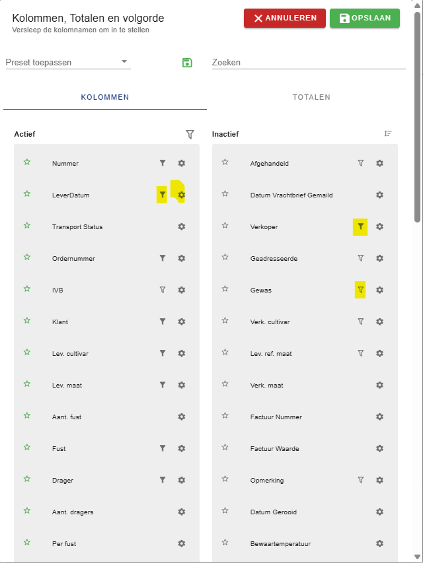
Task: Click the Gewas filter icon
Action: [x=360, y=290]
